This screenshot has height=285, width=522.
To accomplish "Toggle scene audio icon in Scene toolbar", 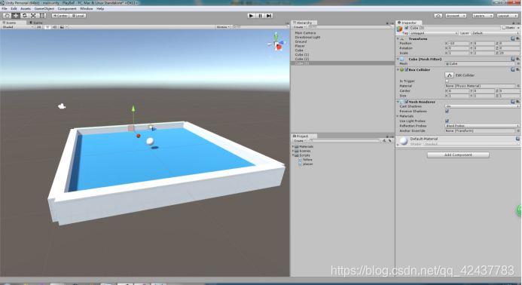I will (54, 27).
